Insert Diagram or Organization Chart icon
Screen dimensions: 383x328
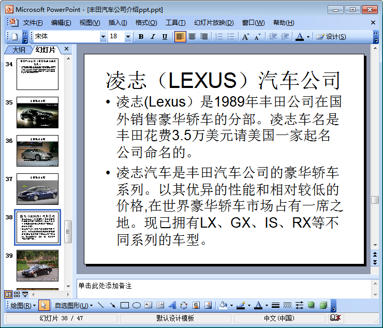pyautogui.click(x=184, y=305)
